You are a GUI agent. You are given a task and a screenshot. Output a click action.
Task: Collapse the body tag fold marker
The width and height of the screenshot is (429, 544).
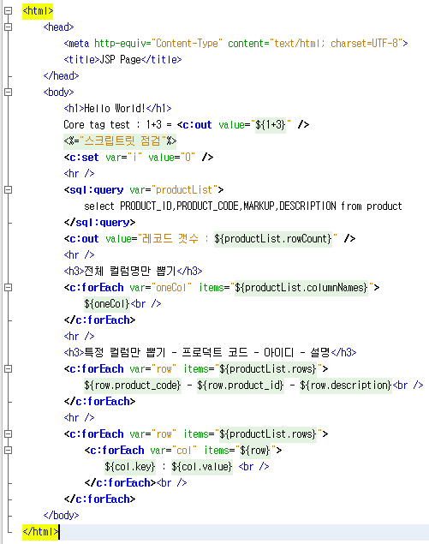click(x=8, y=93)
